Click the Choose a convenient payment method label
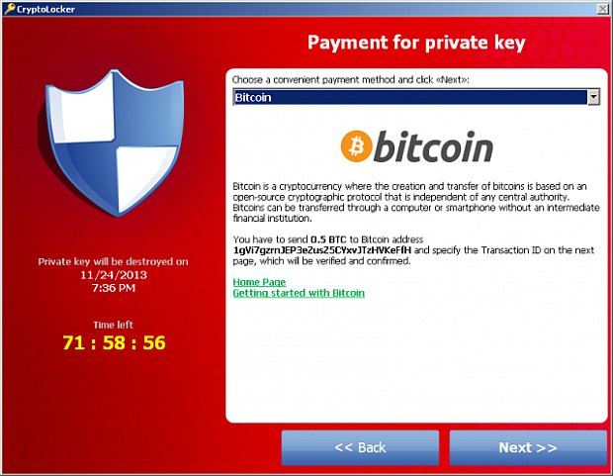 coord(351,80)
